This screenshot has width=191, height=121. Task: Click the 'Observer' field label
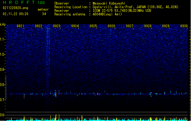coord(62,3)
